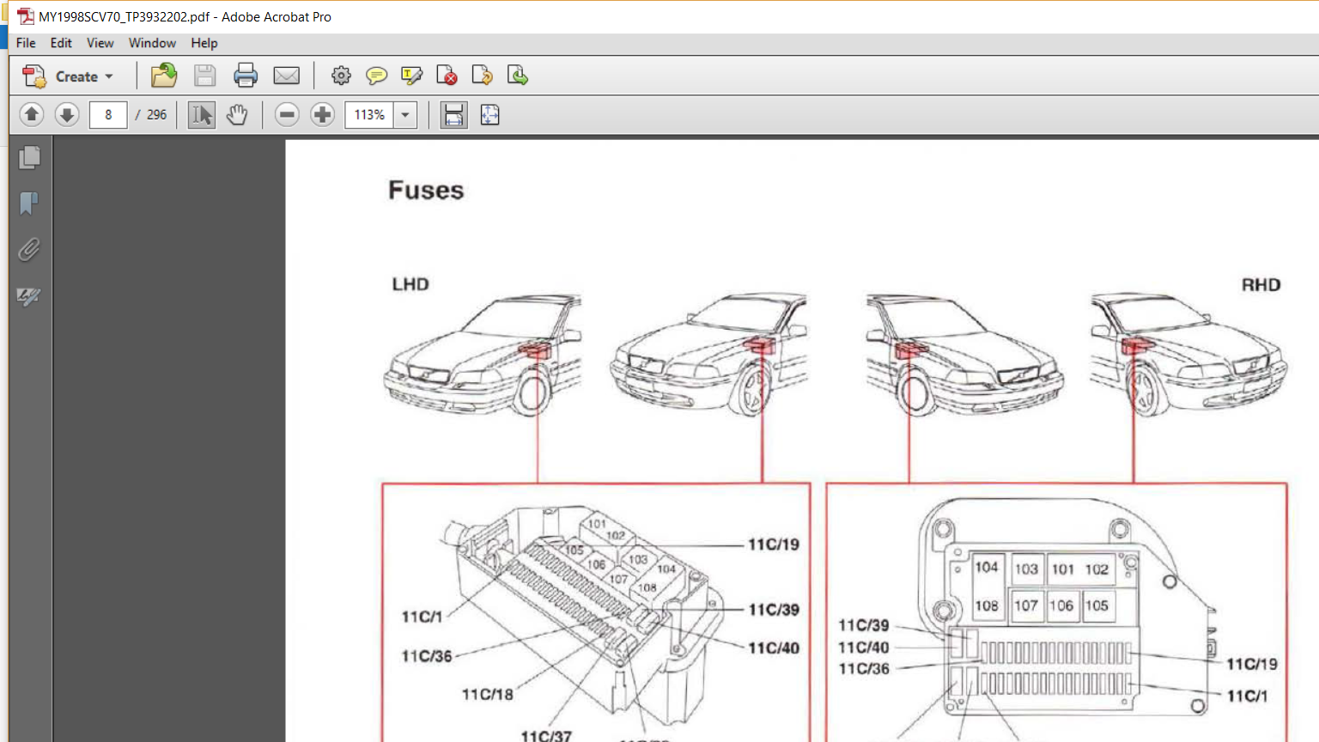Zoom in with plus button
The image size is (1319, 742).
click(322, 114)
